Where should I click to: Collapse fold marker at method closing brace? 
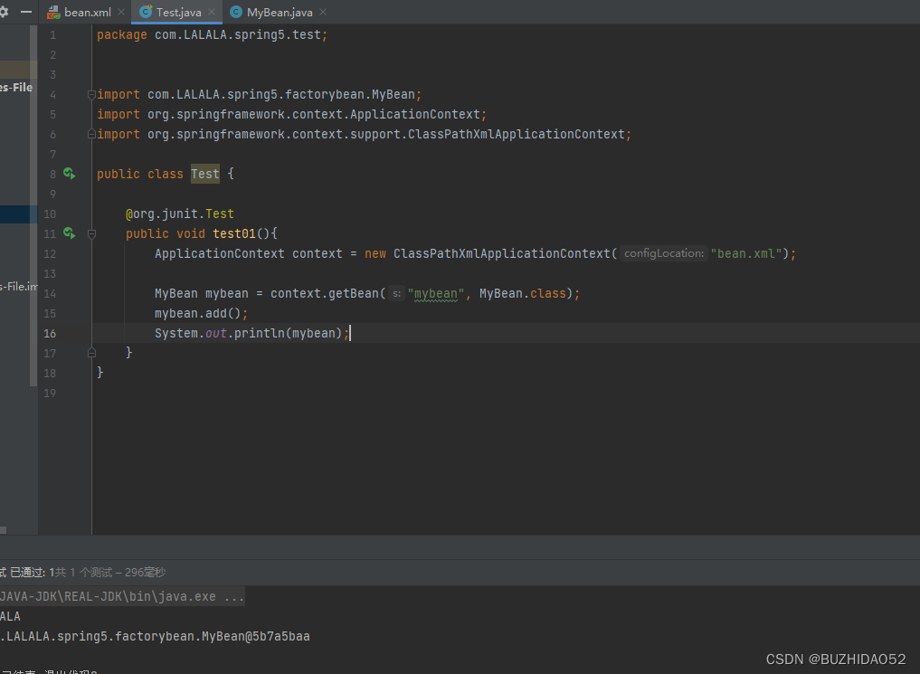[x=91, y=353]
